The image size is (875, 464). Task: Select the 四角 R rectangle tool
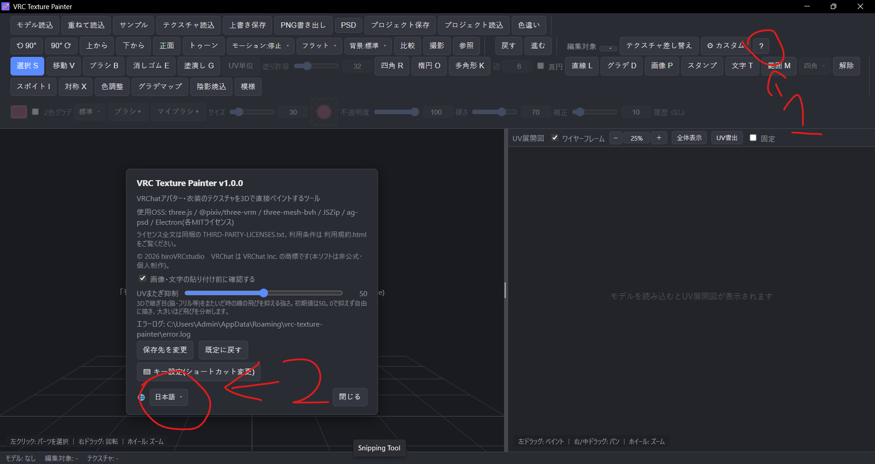coord(392,66)
